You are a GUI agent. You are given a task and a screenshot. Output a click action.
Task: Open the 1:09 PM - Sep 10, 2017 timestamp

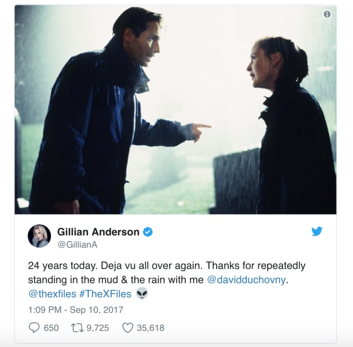pyautogui.click(x=76, y=310)
